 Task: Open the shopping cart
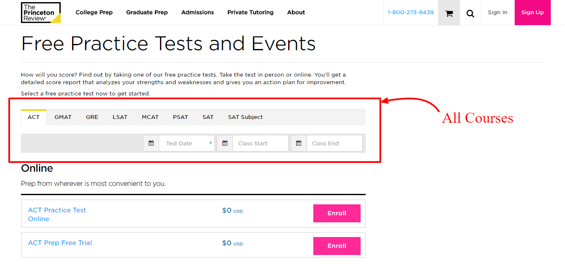coord(449,13)
